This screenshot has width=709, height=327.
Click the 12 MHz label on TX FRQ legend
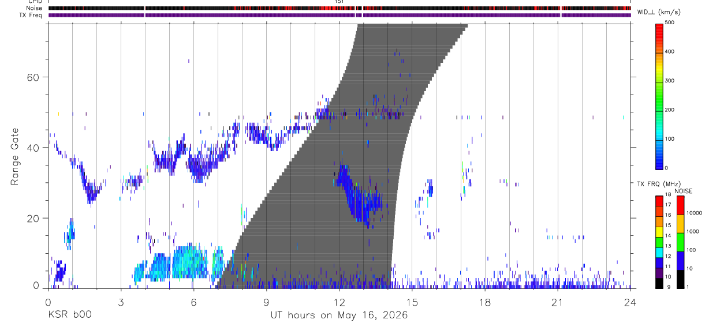click(668, 256)
